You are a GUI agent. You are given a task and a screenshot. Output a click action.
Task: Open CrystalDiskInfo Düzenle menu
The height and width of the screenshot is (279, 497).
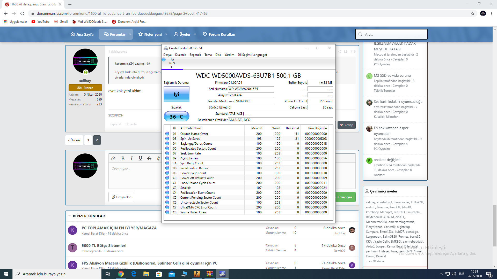(180, 55)
